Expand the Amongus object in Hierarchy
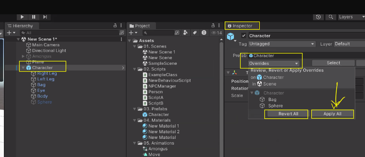 coord(23,56)
